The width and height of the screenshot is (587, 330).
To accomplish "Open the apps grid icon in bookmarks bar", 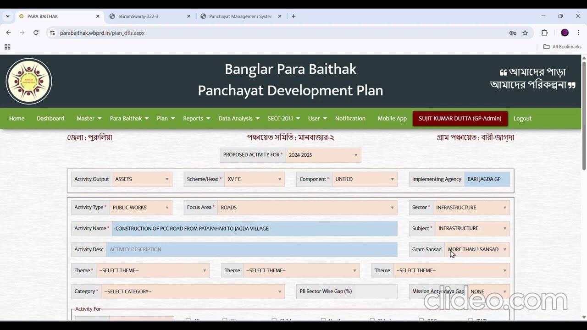I will tap(7, 47).
